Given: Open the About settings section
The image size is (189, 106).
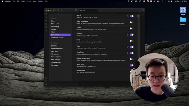Looking at the screenshot, I should pos(61,32).
